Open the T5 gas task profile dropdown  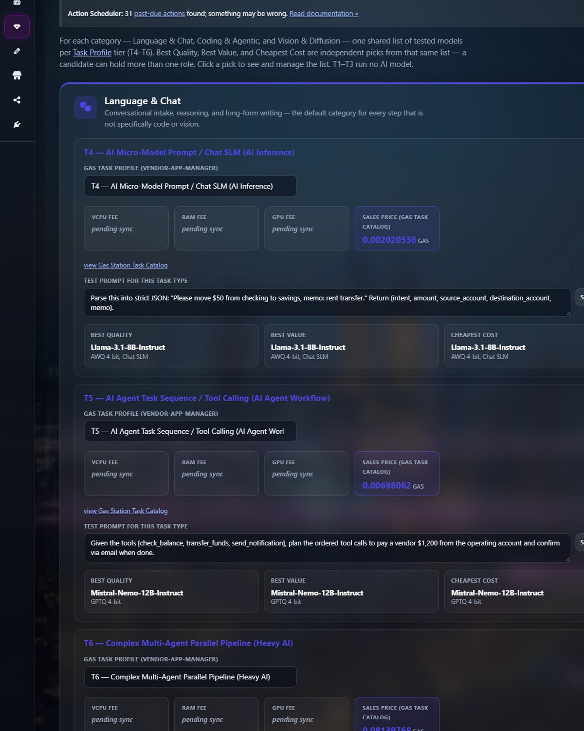[x=190, y=431]
